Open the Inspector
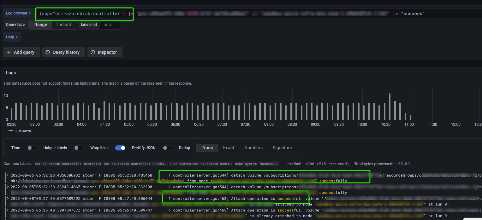Image resolution: width=482 pixels, height=220 pixels. pos(104,52)
